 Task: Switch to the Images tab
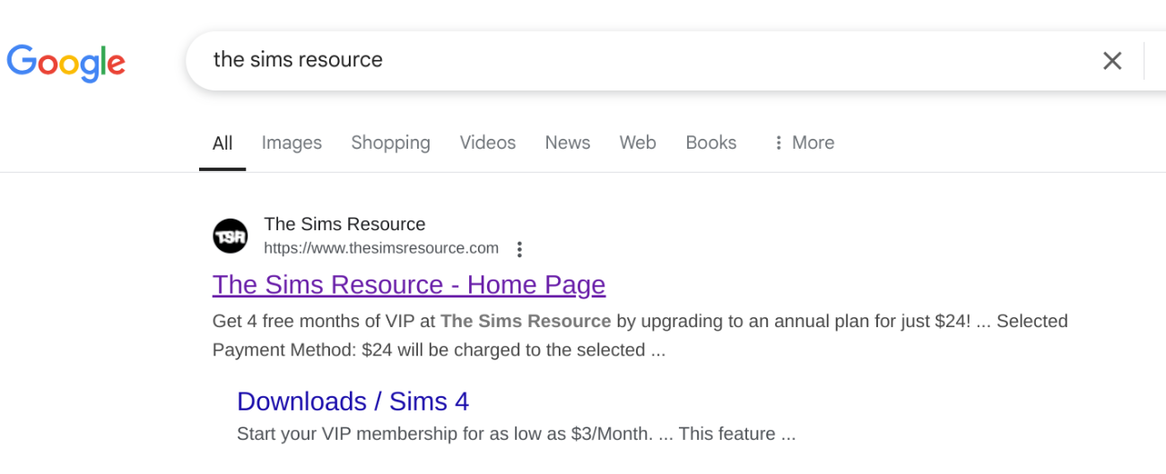(291, 142)
